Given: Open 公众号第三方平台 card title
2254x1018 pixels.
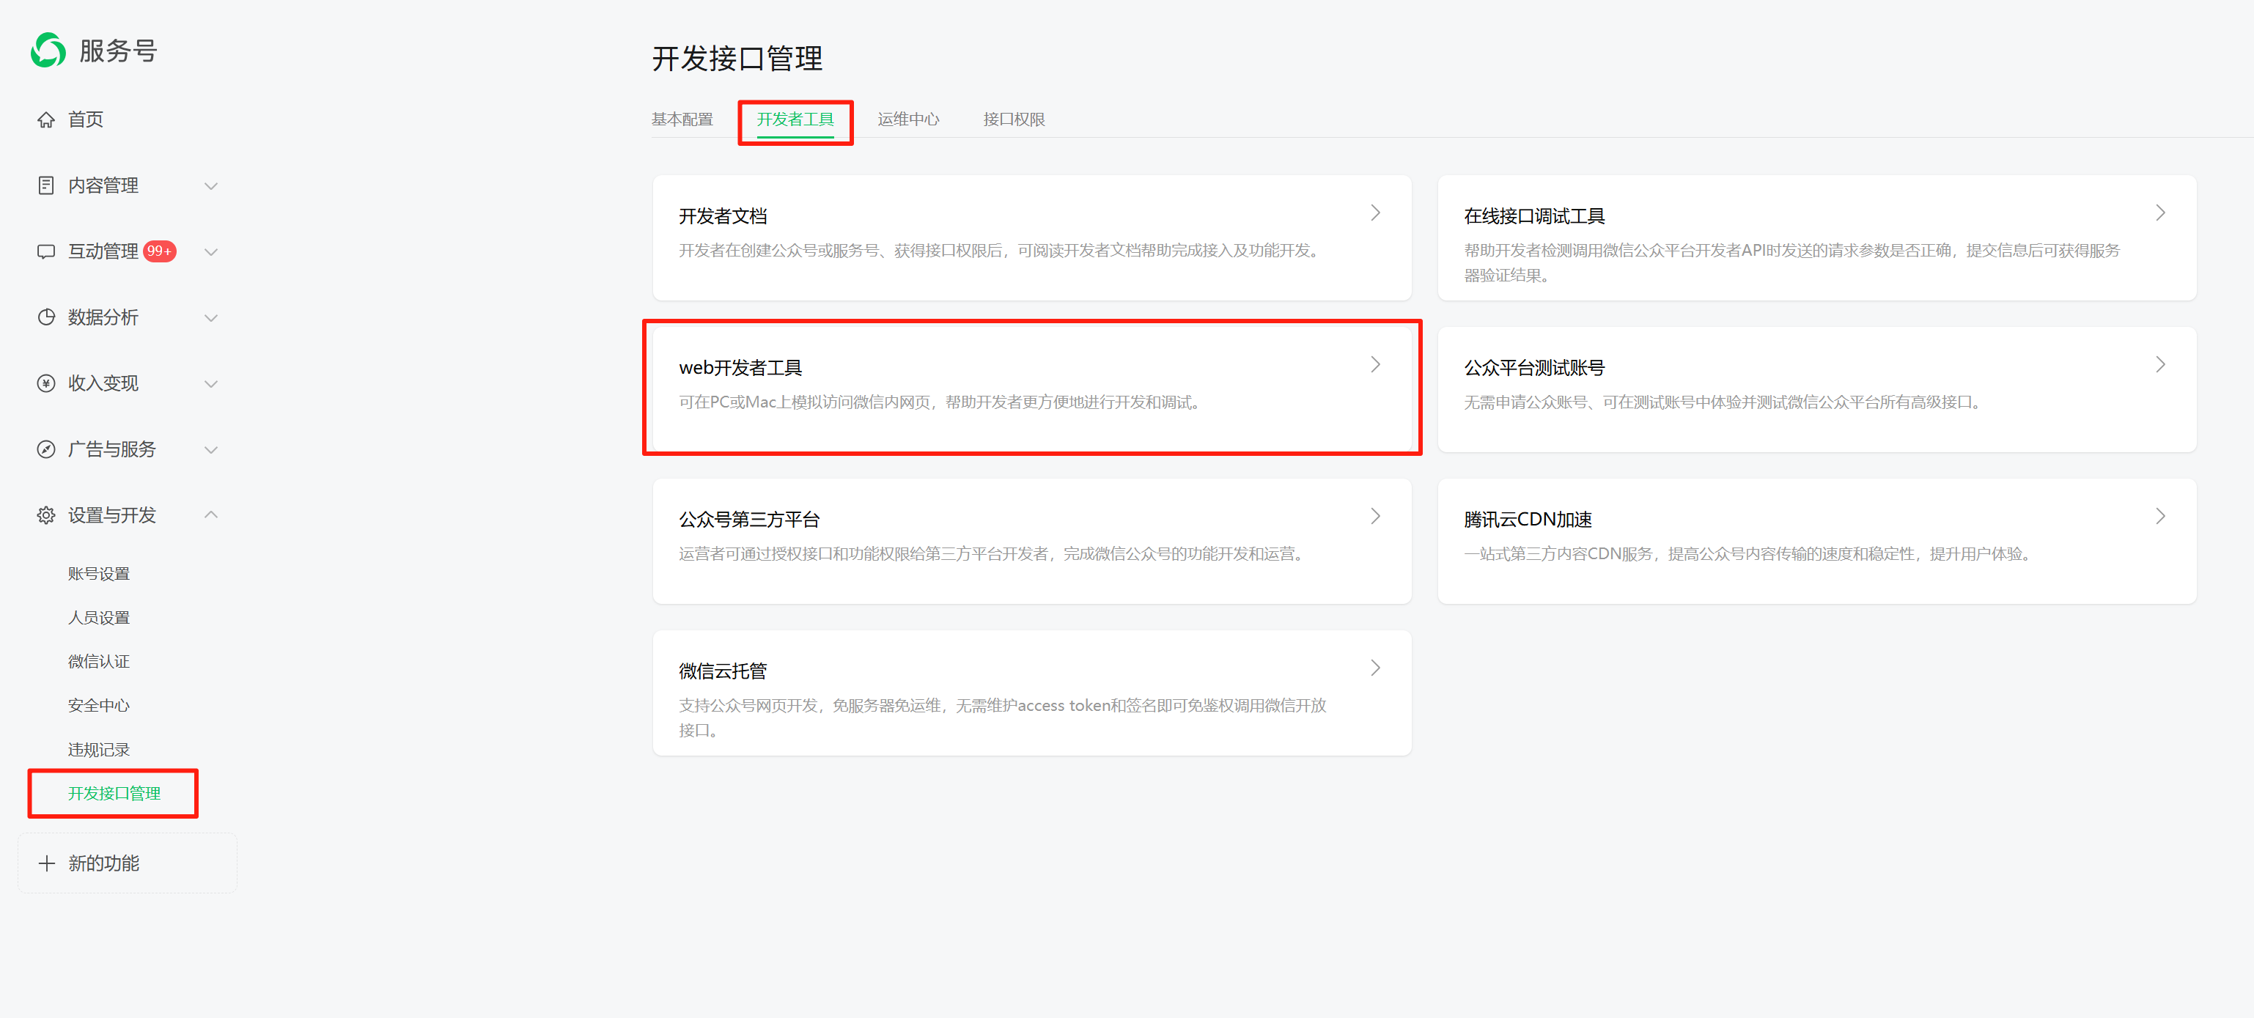Looking at the screenshot, I should click(x=749, y=520).
